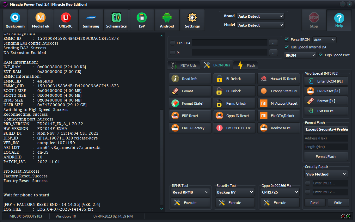Run the FRP Reset action
Screen dimensions: 355x222
[190, 116]
